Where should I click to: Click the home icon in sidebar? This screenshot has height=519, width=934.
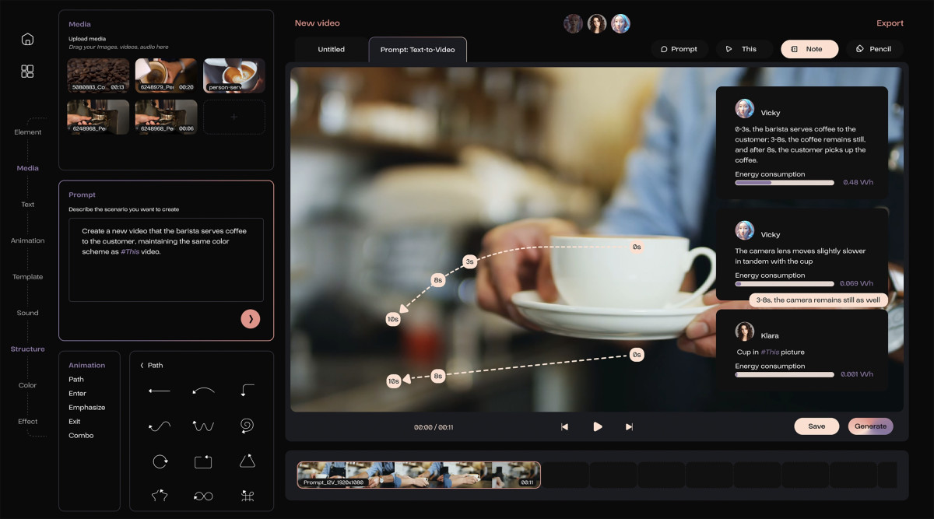[x=27, y=39]
